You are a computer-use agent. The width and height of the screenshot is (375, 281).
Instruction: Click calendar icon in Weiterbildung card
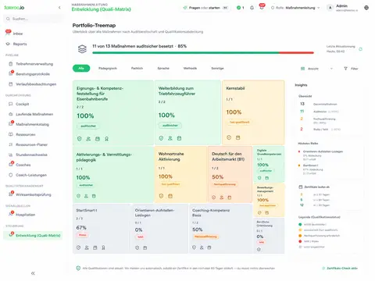click(179, 138)
